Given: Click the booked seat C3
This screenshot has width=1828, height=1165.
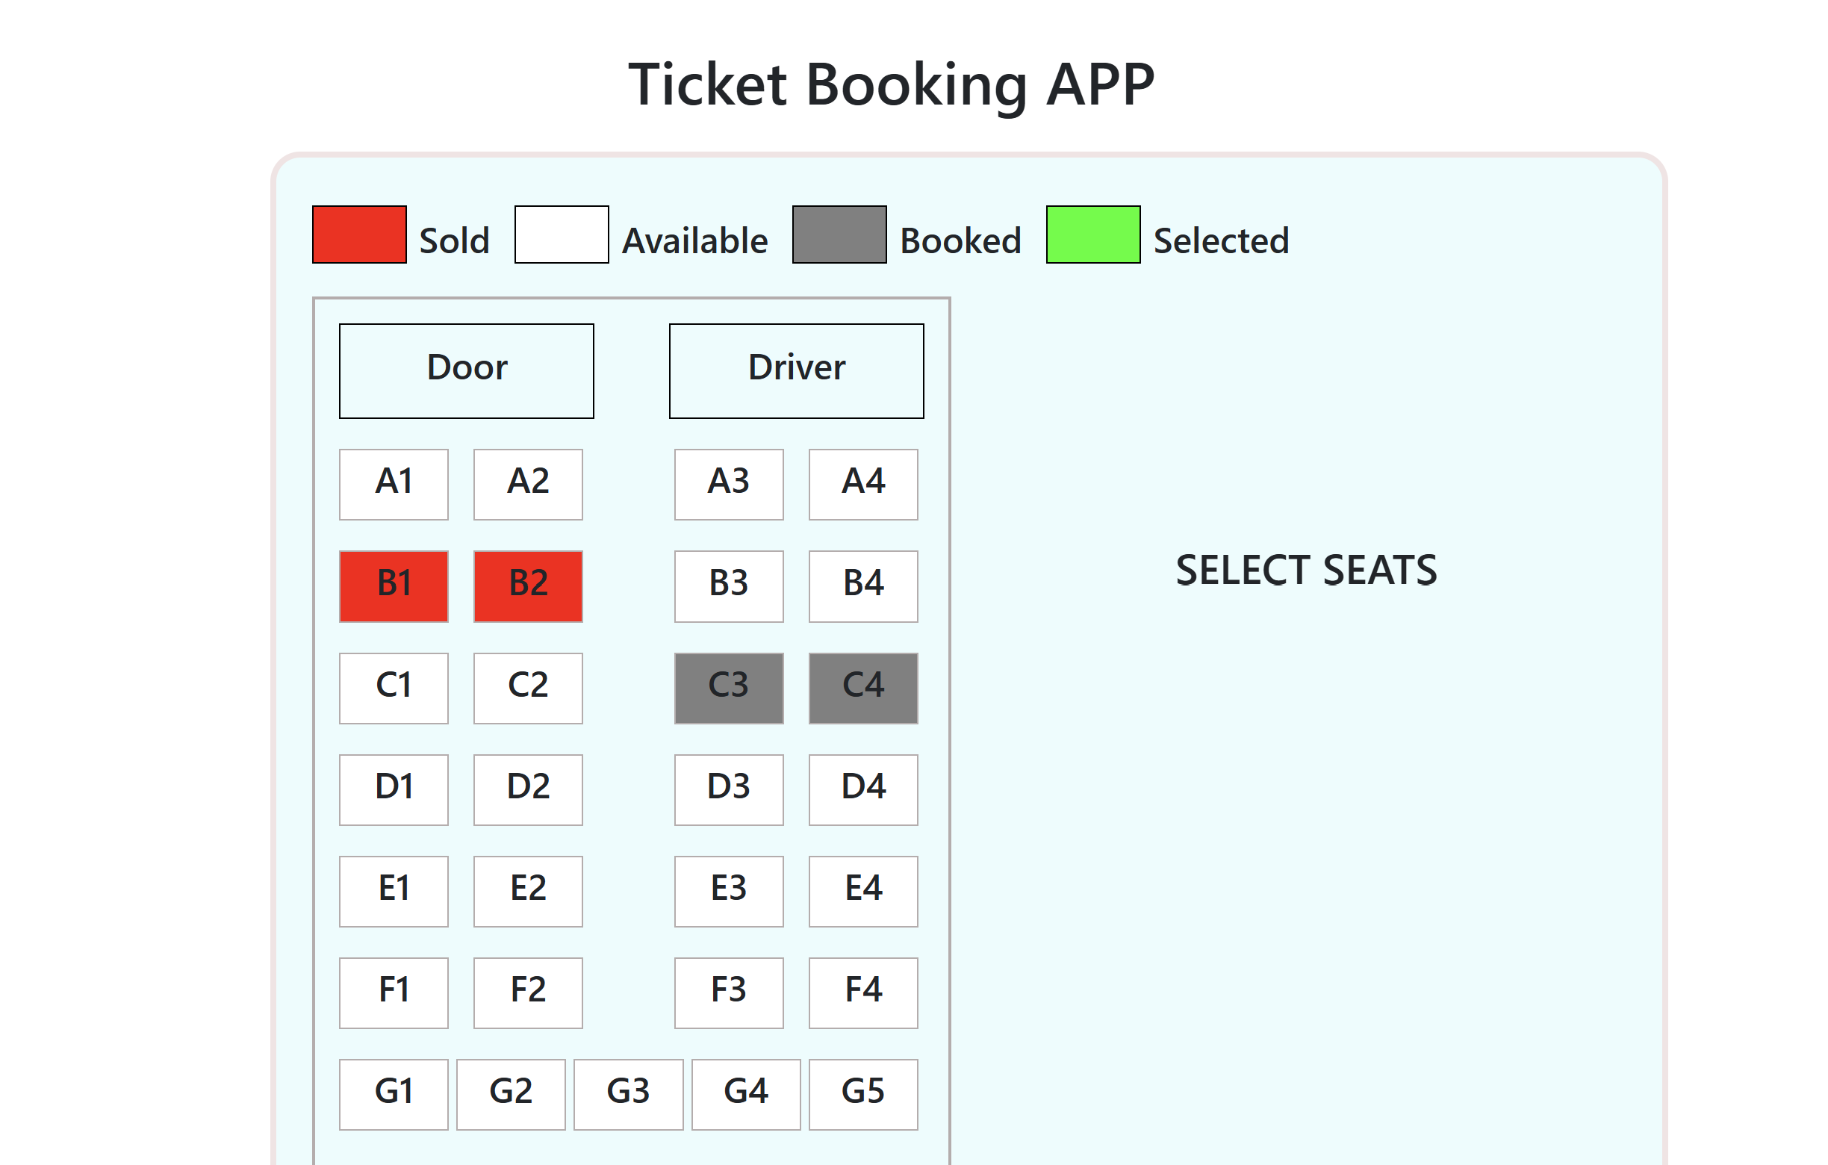Looking at the screenshot, I should (729, 688).
